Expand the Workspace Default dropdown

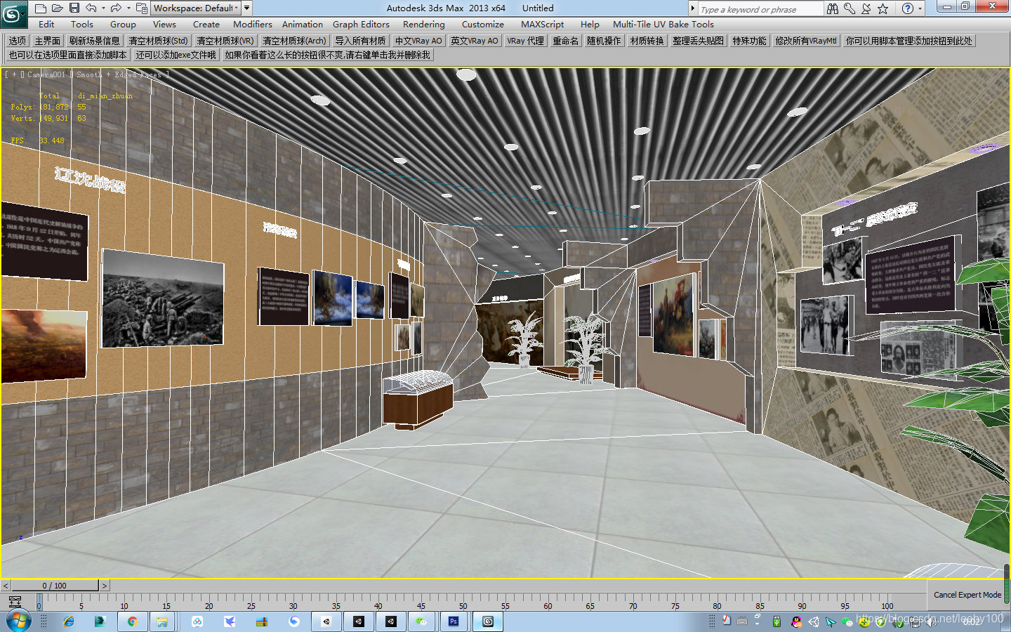[196, 8]
